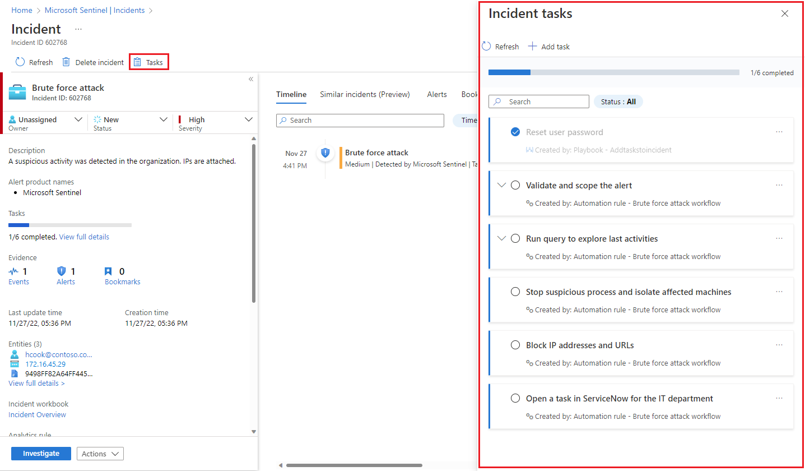The image size is (805, 471).
Task: Click the shield icon on the Nov 27 alert
Action: coord(325,153)
